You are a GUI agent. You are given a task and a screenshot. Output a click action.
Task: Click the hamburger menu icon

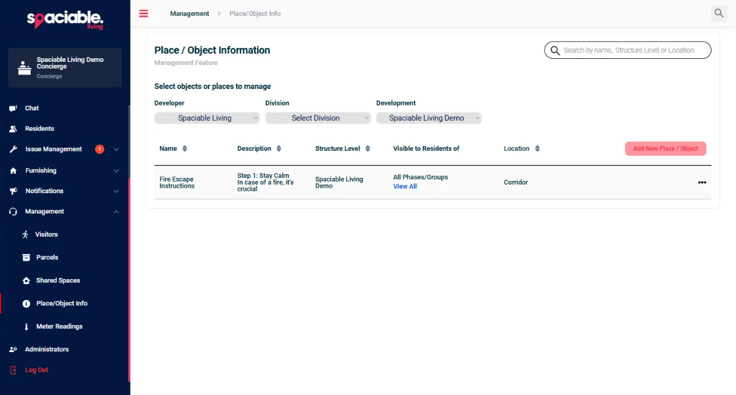point(144,13)
